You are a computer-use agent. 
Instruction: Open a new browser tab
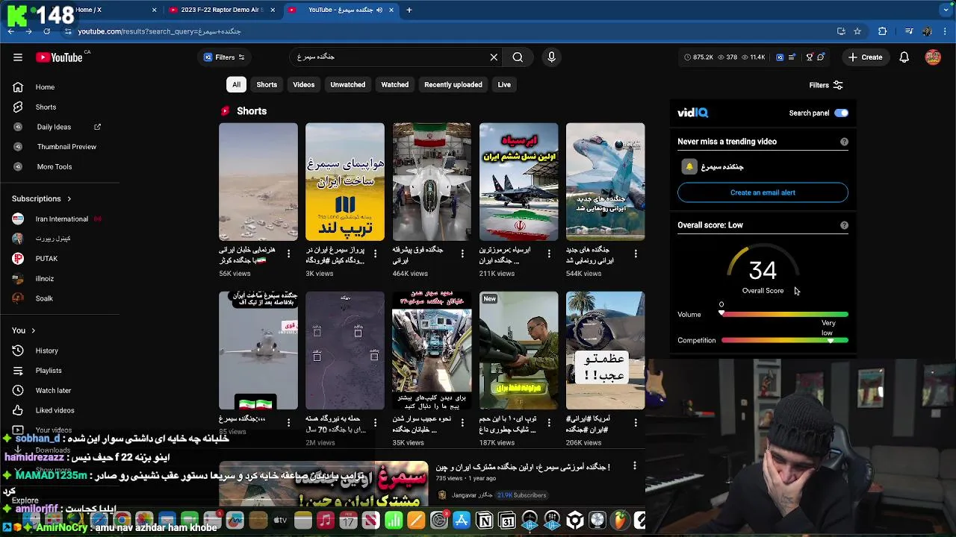[x=409, y=10]
